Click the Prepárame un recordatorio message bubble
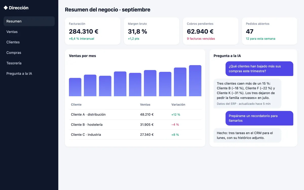304x190 pixels. [x=259, y=118]
